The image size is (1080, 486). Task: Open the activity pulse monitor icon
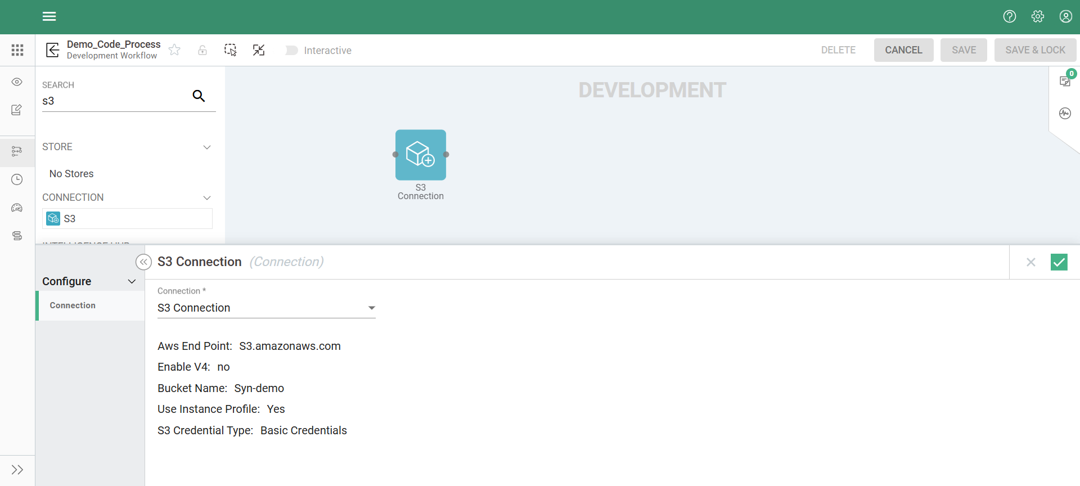point(1065,114)
